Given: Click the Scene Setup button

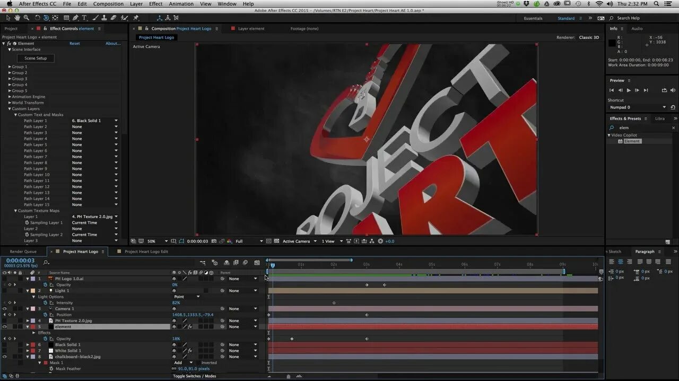Looking at the screenshot, I should click(x=36, y=58).
